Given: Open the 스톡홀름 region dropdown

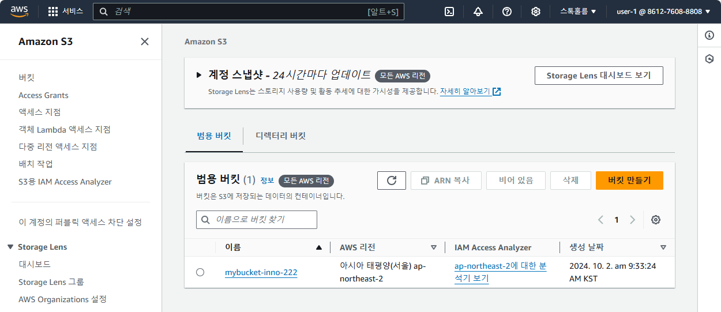Looking at the screenshot, I should pos(578,12).
